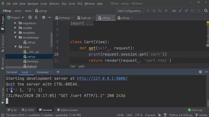Fold the get method in gutter

coord(69,48)
